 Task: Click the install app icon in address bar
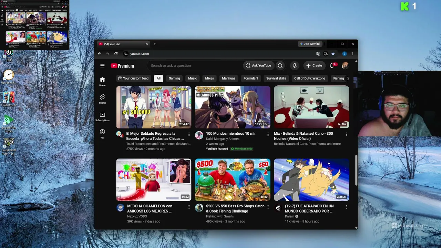click(x=326, y=54)
